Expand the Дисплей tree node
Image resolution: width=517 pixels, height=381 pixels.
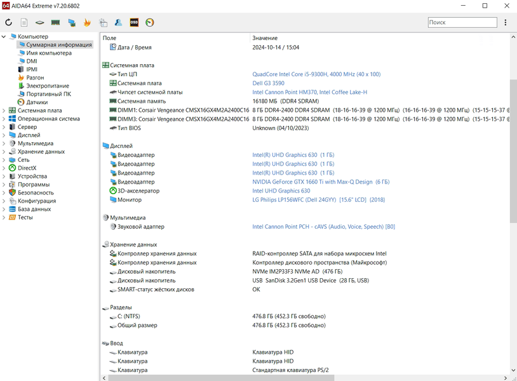(x=4, y=135)
